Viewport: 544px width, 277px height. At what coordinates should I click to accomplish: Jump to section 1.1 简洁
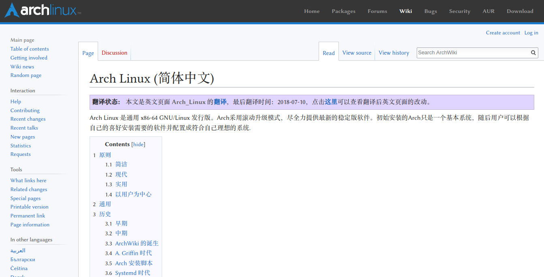(x=121, y=164)
